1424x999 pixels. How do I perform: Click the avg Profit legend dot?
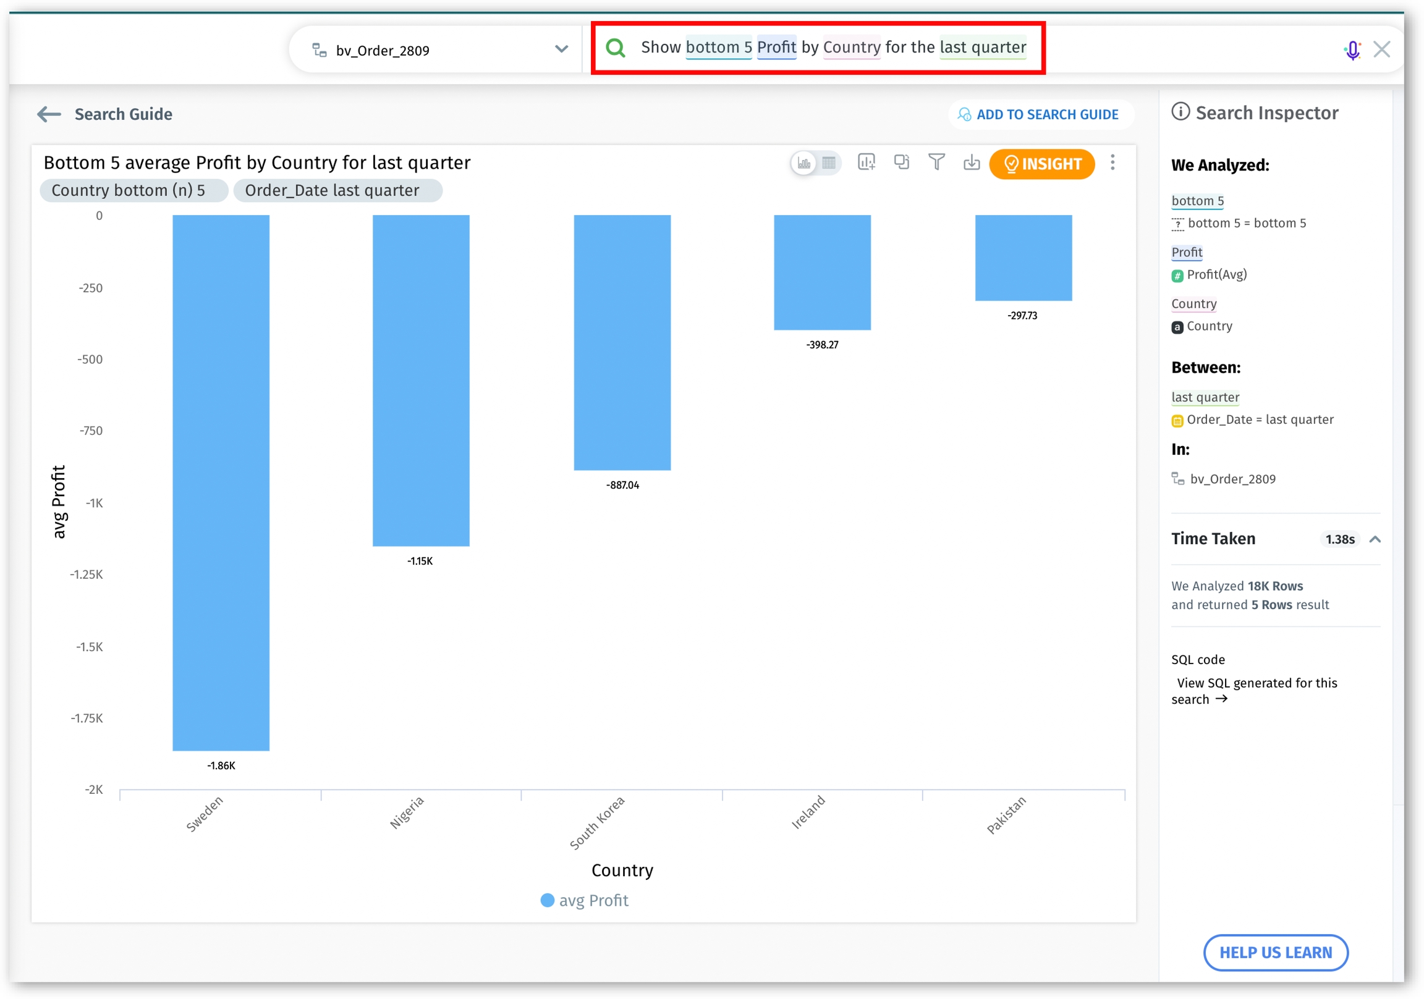[x=547, y=900]
